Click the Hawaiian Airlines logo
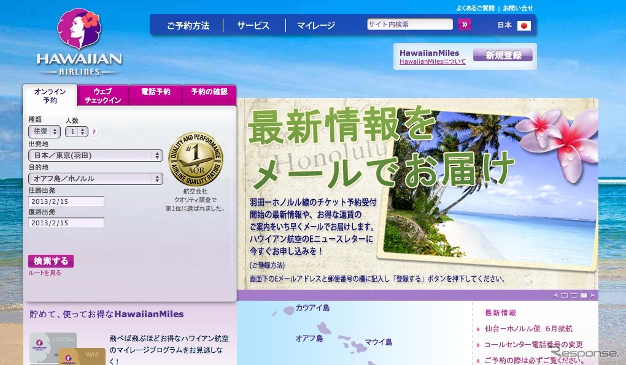The height and width of the screenshot is (365, 626). (79, 42)
